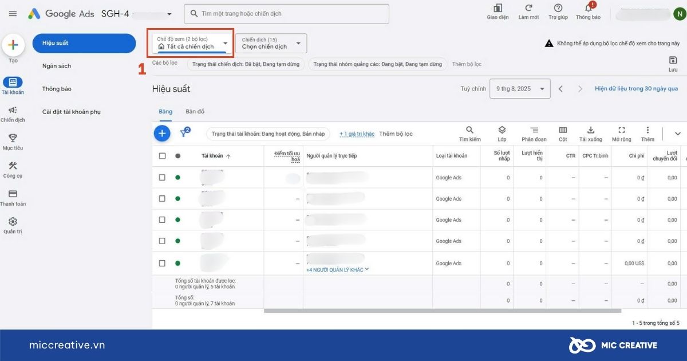Image resolution: width=687 pixels, height=361 pixels.
Task: Click Thêm bộ lọc in the table toolbar
Action: 396,134
